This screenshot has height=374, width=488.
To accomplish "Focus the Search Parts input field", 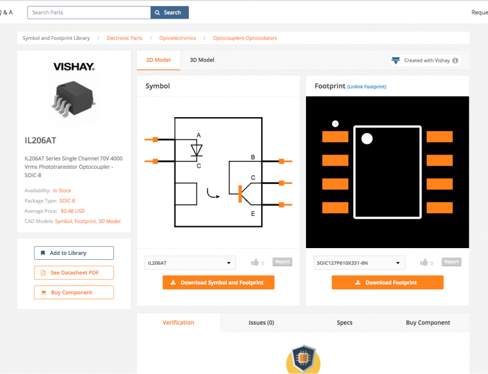I will click(89, 12).
